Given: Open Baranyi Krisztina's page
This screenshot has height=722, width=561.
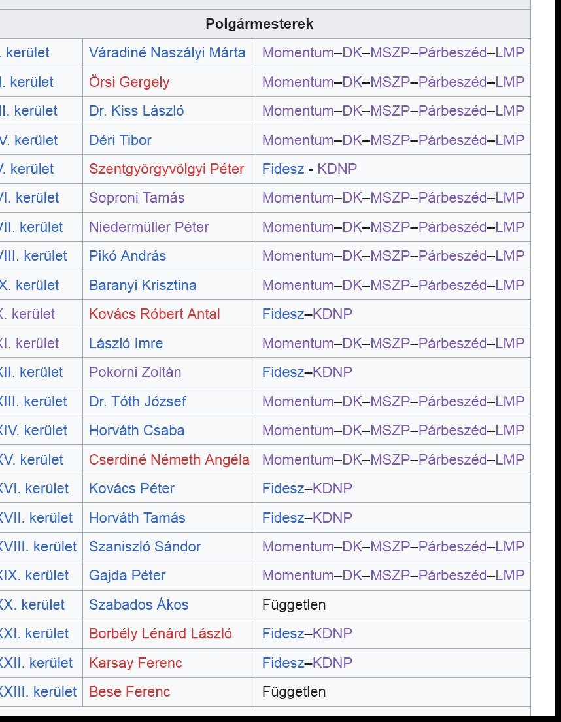Looking at the screenshot, I should tap(142, 286).
